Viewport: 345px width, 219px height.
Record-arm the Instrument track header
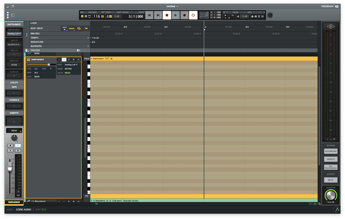point(59,59)
